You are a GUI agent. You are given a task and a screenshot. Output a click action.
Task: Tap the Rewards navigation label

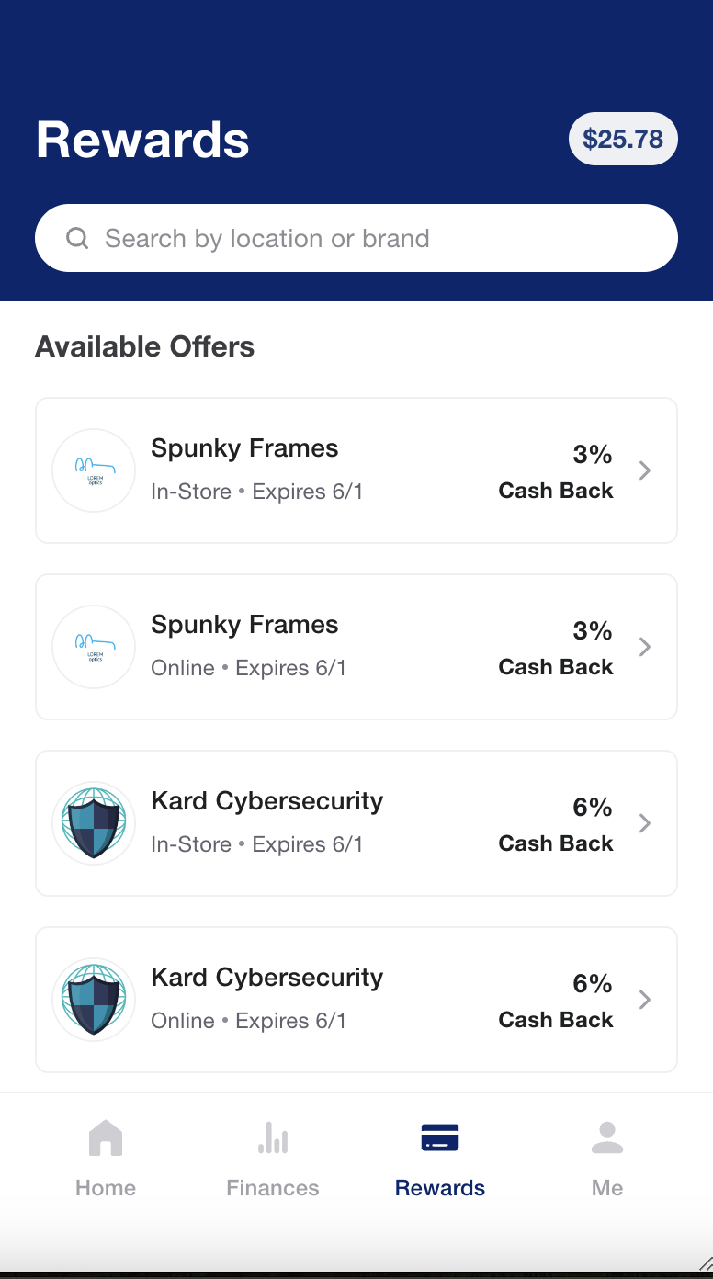click(x=439, y=1187)
